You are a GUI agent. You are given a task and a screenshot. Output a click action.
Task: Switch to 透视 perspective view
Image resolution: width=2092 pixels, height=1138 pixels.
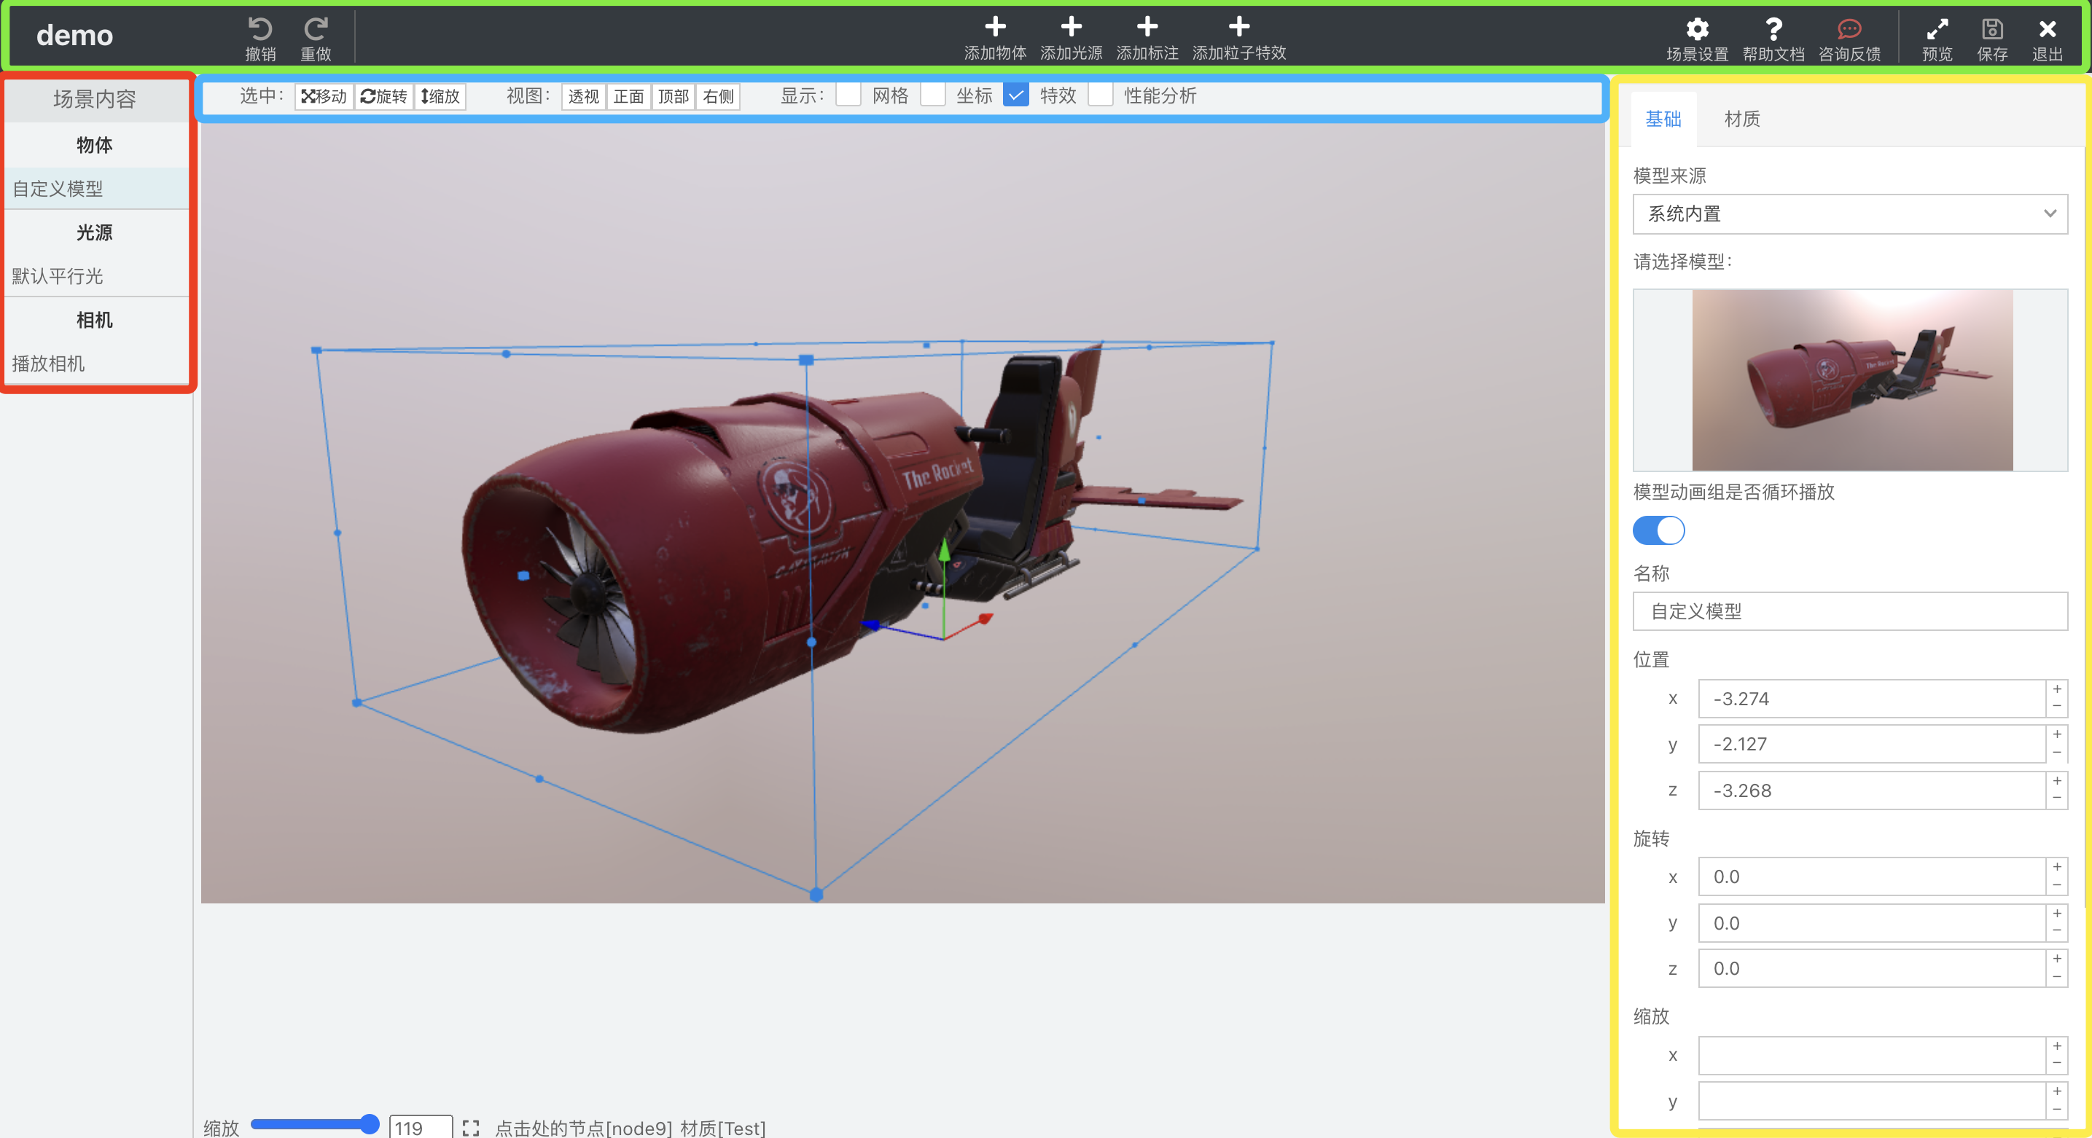point(583,97)
